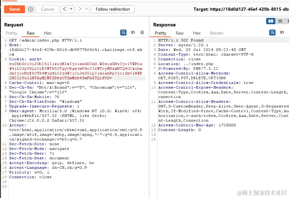The height and width of the screenshot is (198, 289).
Task: Click the Cancel button
Action: tap(47, 9)
